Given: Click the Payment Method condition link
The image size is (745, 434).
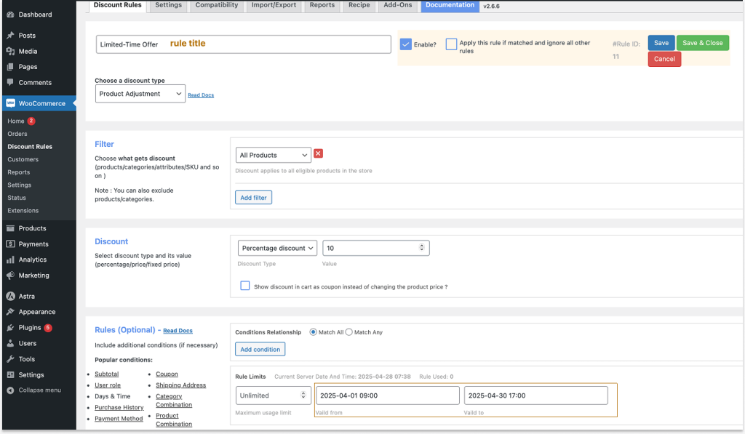Looking at the screenshot, I should 119,418.
